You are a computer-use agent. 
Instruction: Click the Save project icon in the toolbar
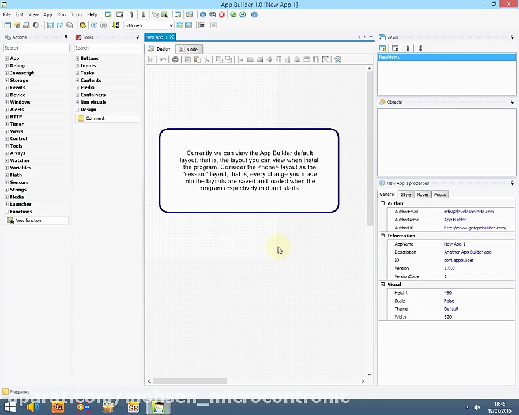(x=50, y=25)
